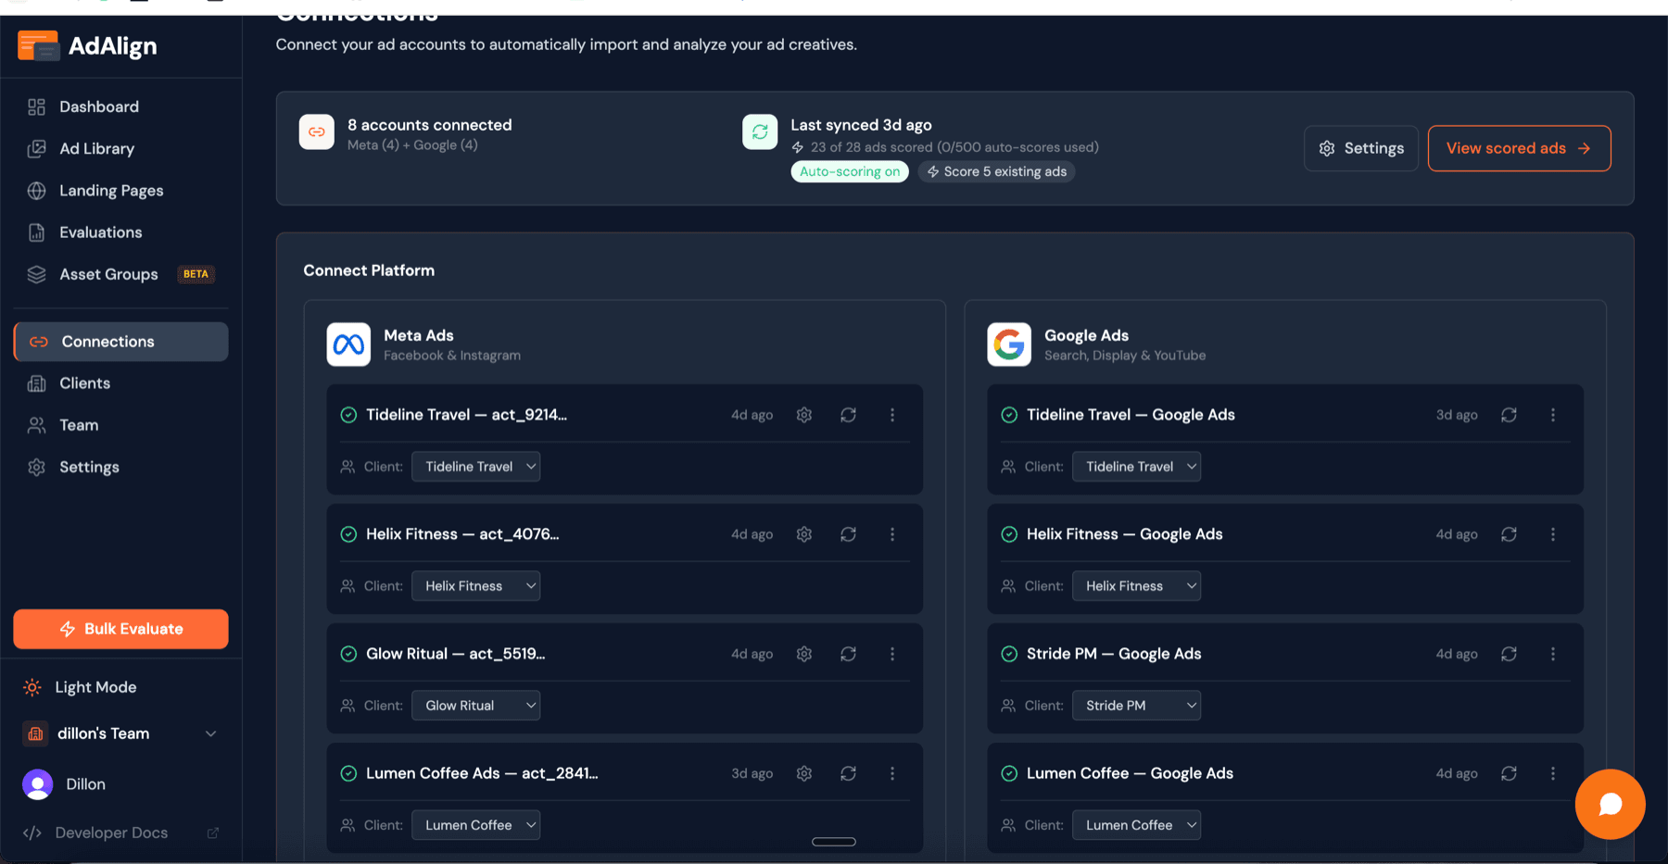This screenshot has height=864, width=1668.
Task: Toggle the Auto-scoring on badge
Action: pyautogui.click(x=850, y=171)
